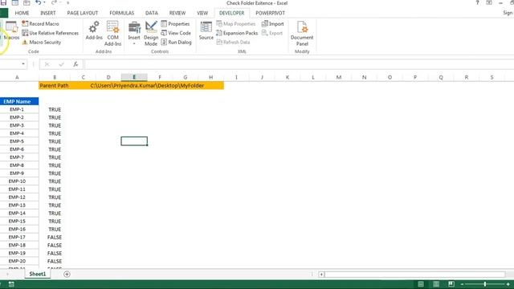
Task: Open the FORMULAS tab
Action: (x=121, y=13)
